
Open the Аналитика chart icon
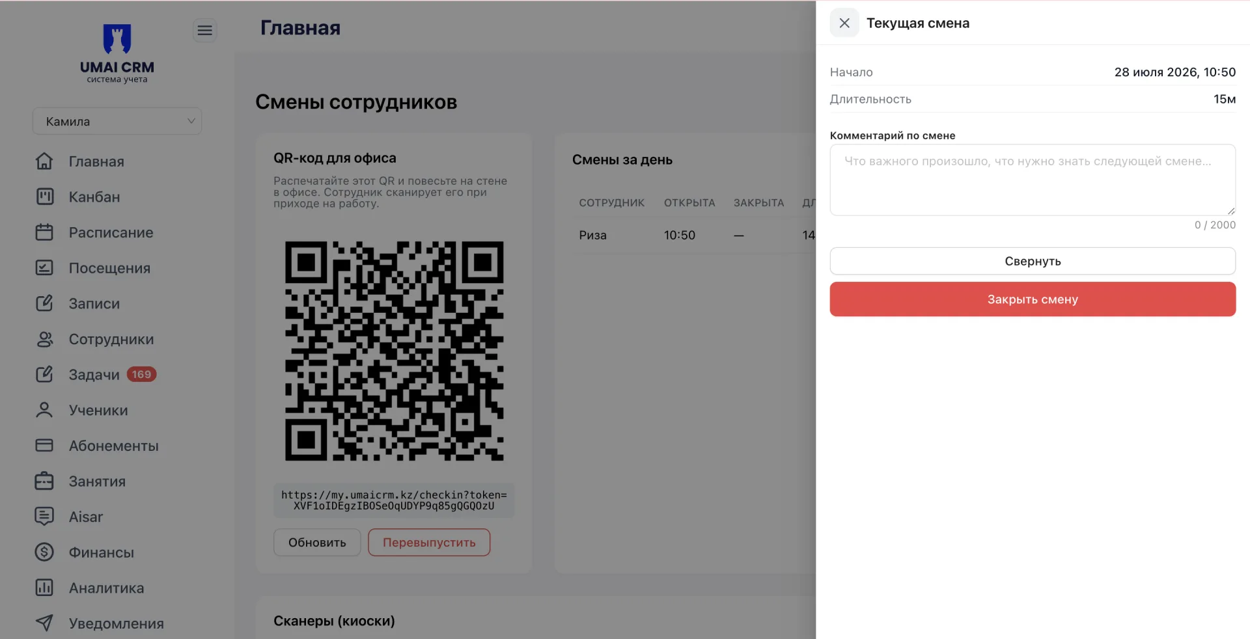click(44, 588)
